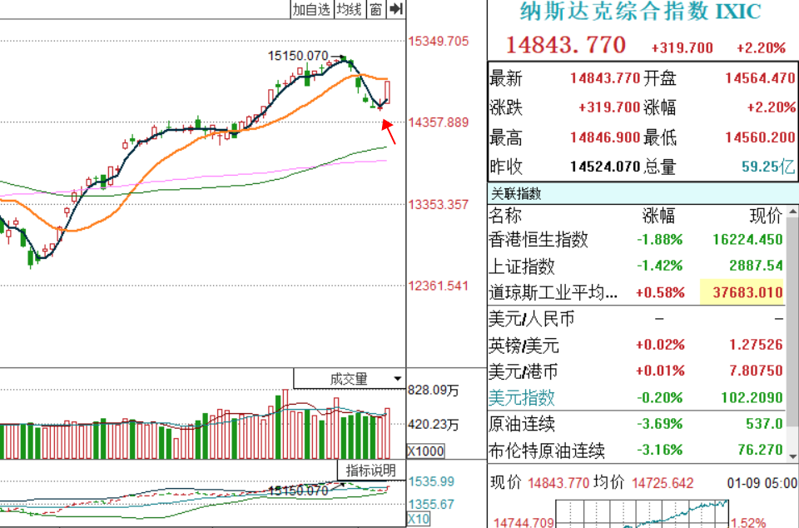
Task: Click the 现价 column header
Action: tap(765, 217)
